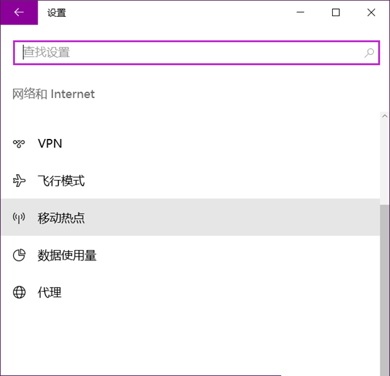Click the 设置 window title text
Screen dimensions: 390x376
57,12
